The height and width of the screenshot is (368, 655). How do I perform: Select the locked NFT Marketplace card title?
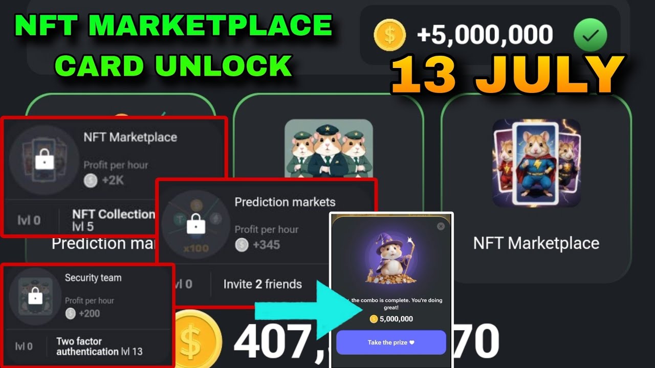pos(130,137)
